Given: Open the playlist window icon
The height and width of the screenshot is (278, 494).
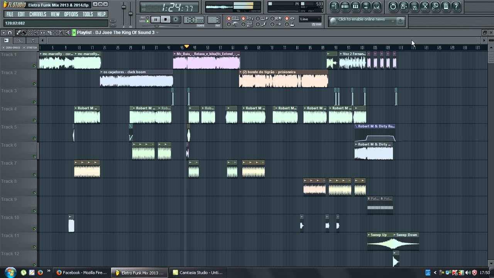Looking at the screenshot, I should click(x=334, y=6).
